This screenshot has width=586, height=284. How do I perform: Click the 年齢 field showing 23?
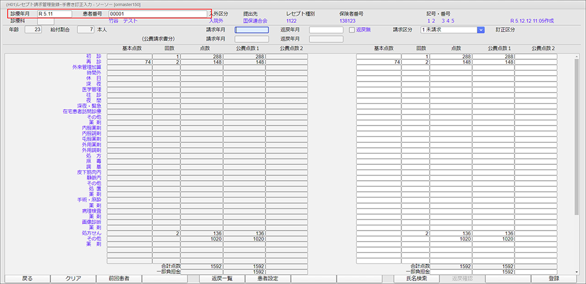point(33,29)
